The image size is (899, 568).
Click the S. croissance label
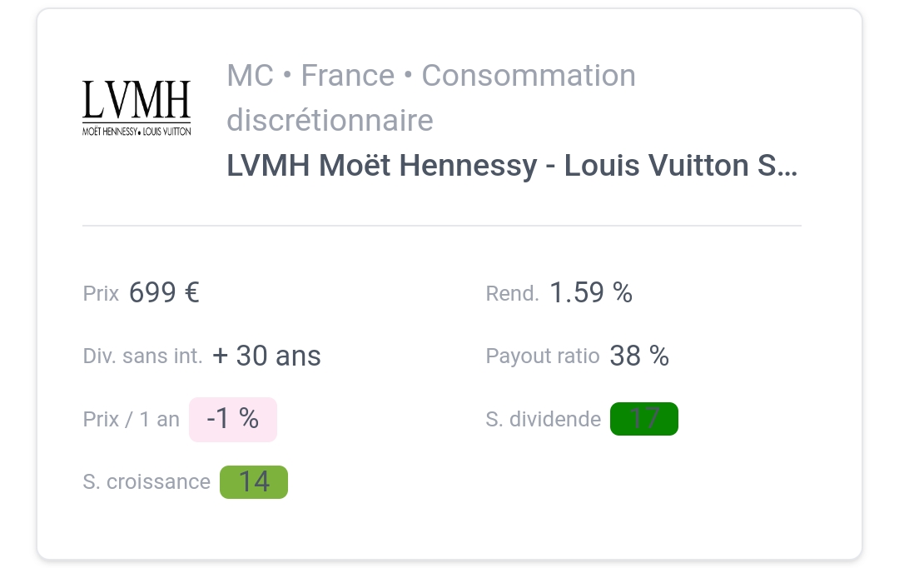[x=147, y=482]
